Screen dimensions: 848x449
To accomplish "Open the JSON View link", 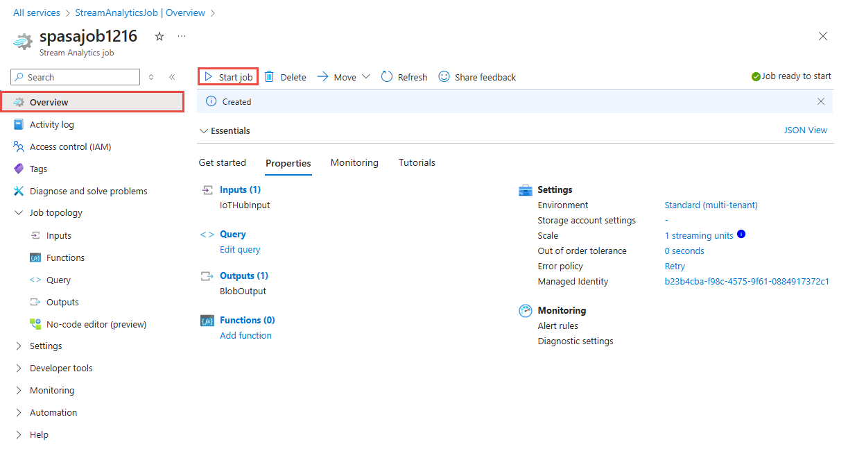I will click(805, 130).
